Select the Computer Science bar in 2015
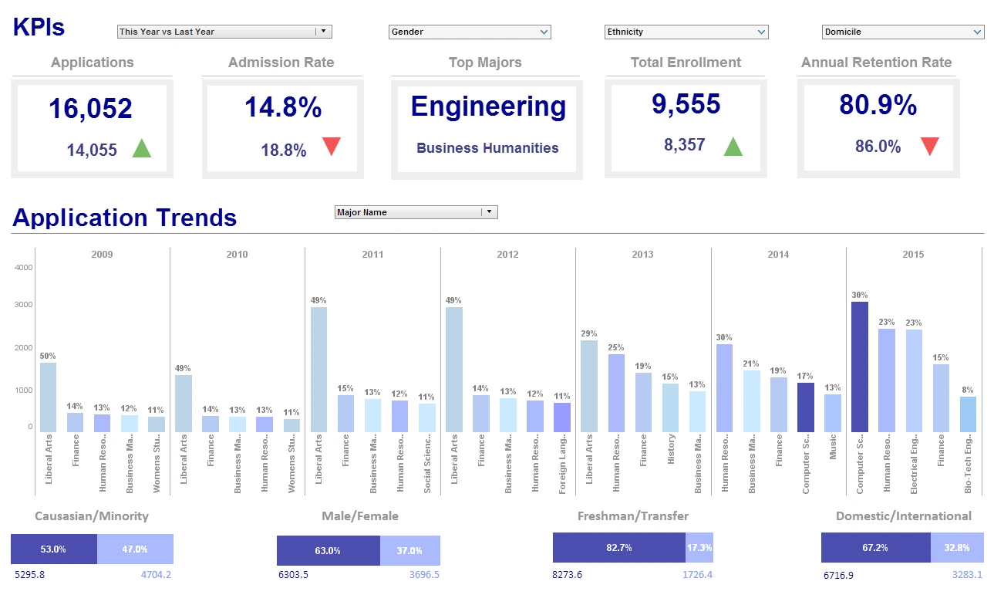The width and height of the screenshot is (994, 595). point(858,363)
